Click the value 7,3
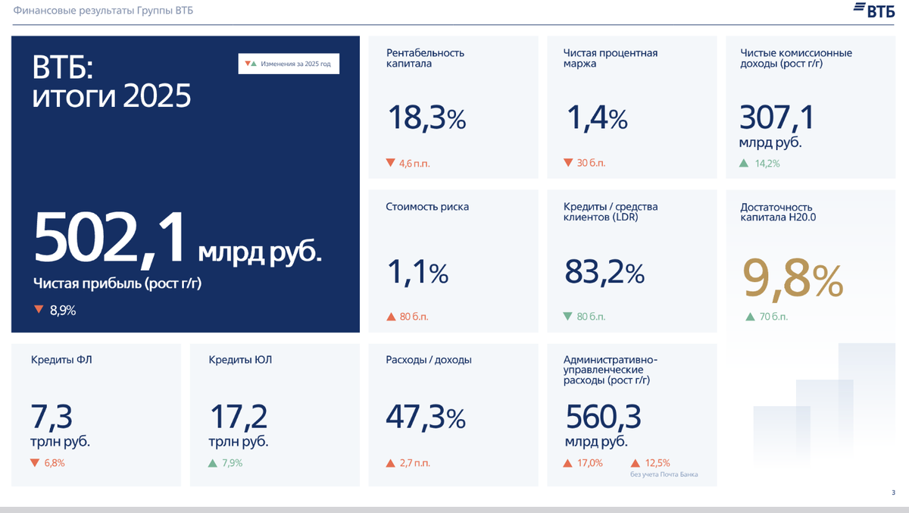The image size is (909, 513). point(52,417)
